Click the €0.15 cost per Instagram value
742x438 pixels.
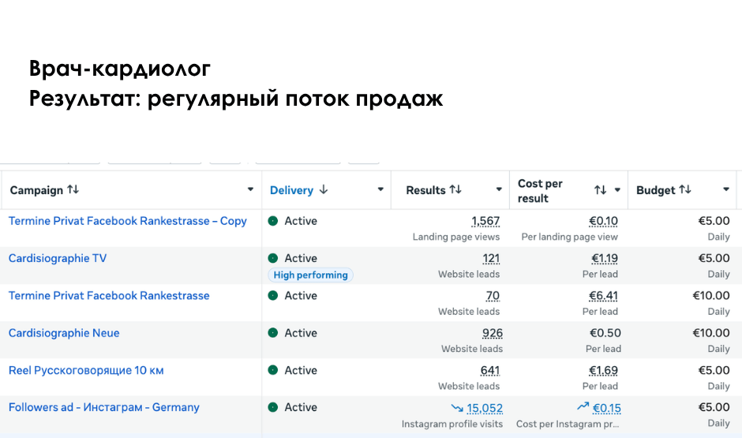pyautogui.click(x=607, y=408)
